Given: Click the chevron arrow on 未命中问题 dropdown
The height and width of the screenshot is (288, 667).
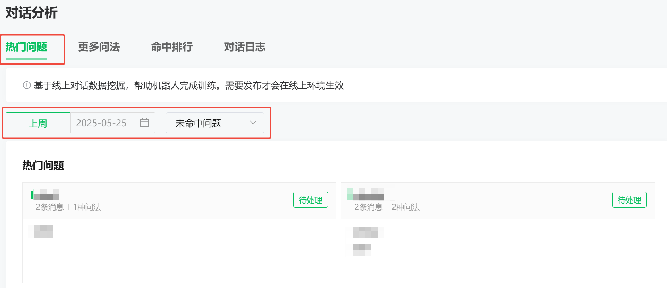Looking at the screenshot, I should pyautogui.click(x=253, y=122).
